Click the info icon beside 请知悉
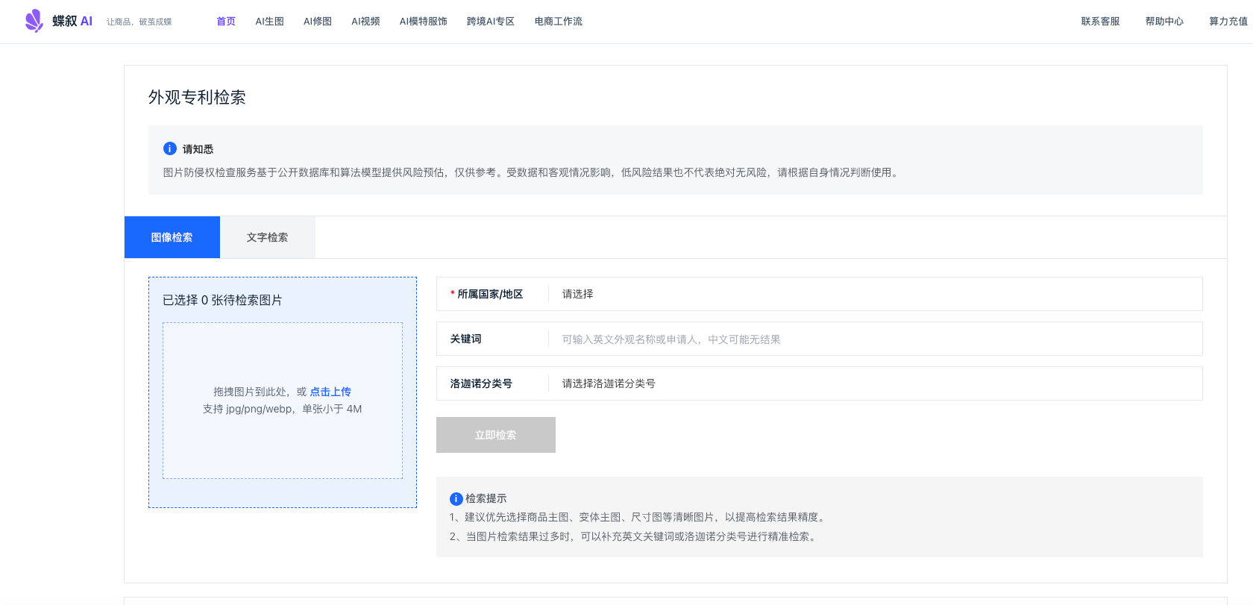The image size is (1253, 605). tap(170, 148)
